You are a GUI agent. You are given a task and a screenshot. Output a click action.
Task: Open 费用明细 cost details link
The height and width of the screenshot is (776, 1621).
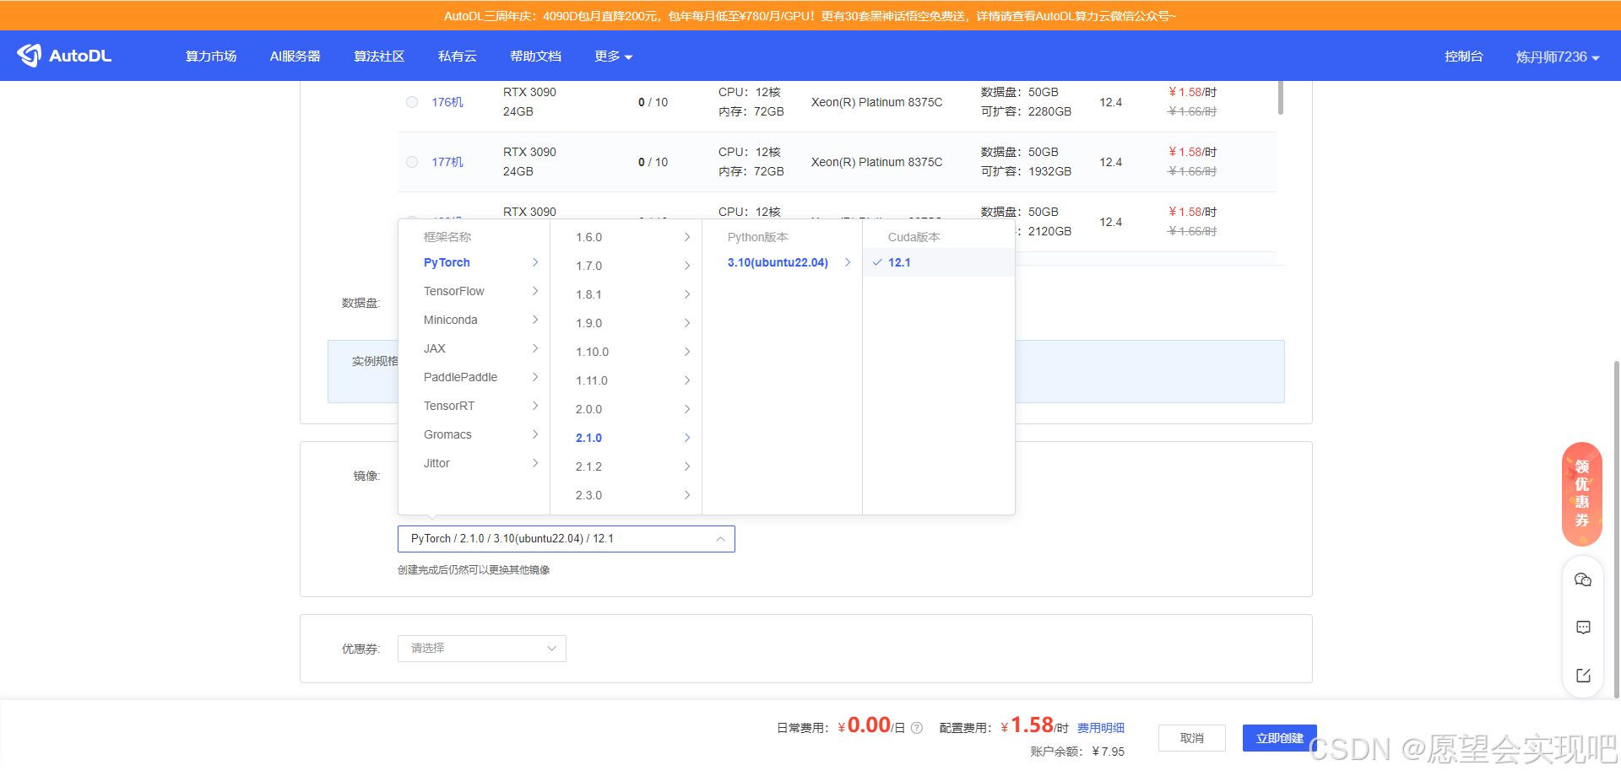tap(1101, 728)
